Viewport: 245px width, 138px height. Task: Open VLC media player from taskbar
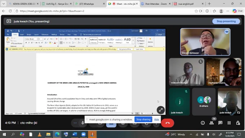40,134
